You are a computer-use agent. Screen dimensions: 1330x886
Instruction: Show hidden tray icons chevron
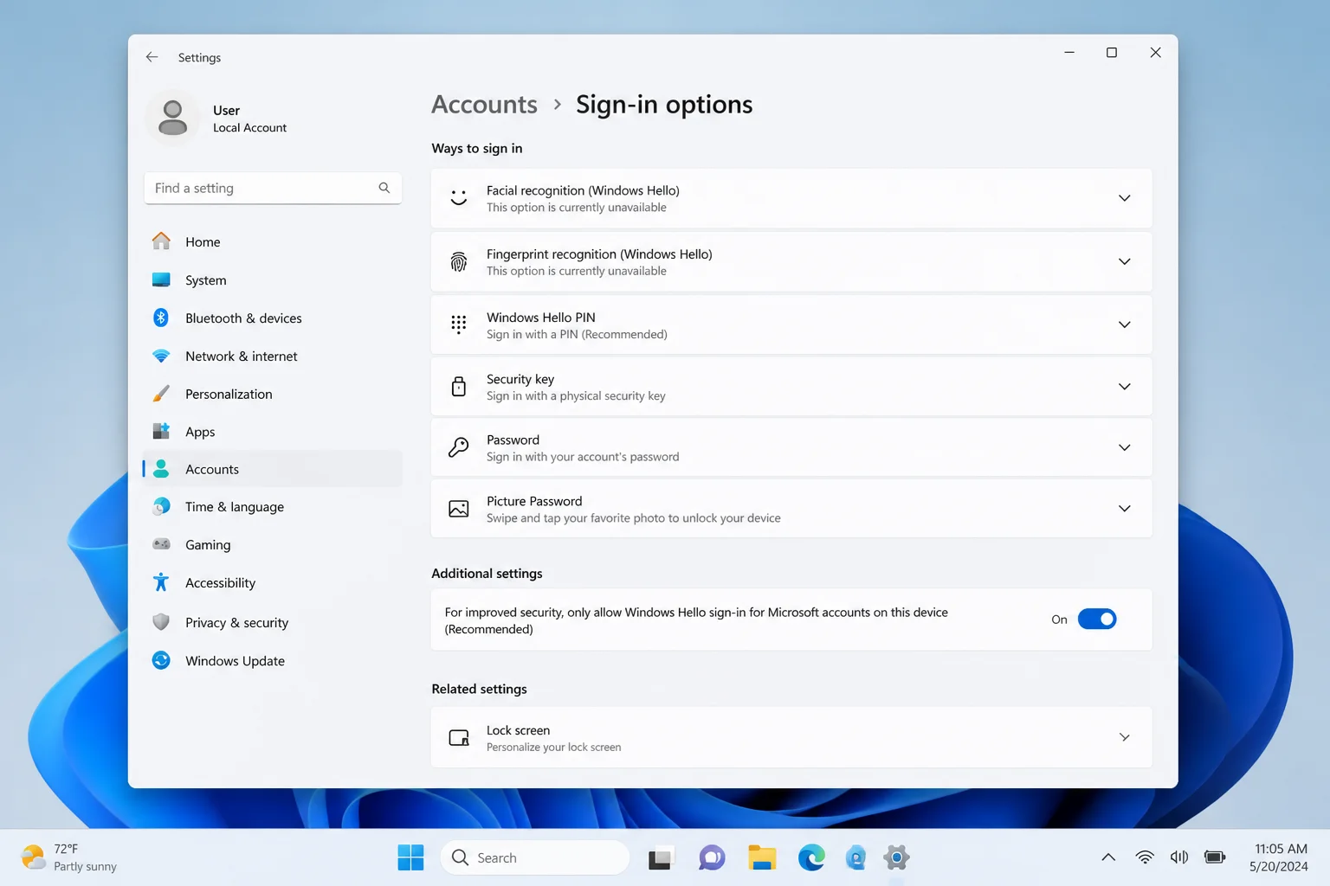pyautogui.click(x=1108, y=857)
